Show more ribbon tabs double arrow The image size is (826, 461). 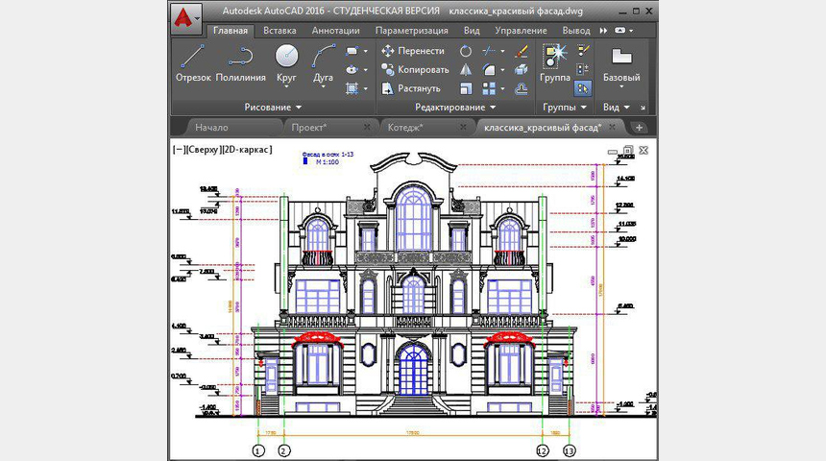point(603,31)
